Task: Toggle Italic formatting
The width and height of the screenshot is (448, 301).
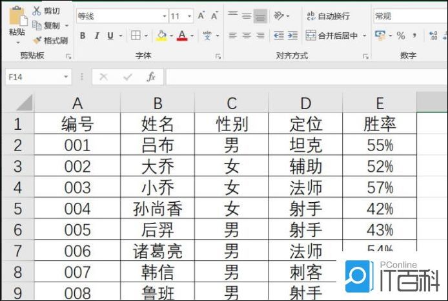Action: (97, 36)
